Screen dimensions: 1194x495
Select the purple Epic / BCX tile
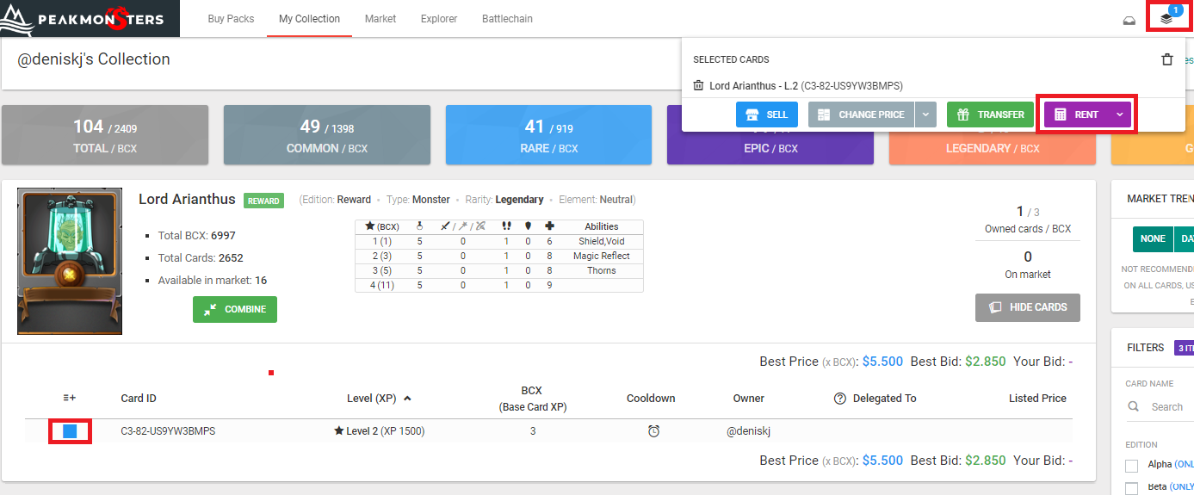[770, 148]
